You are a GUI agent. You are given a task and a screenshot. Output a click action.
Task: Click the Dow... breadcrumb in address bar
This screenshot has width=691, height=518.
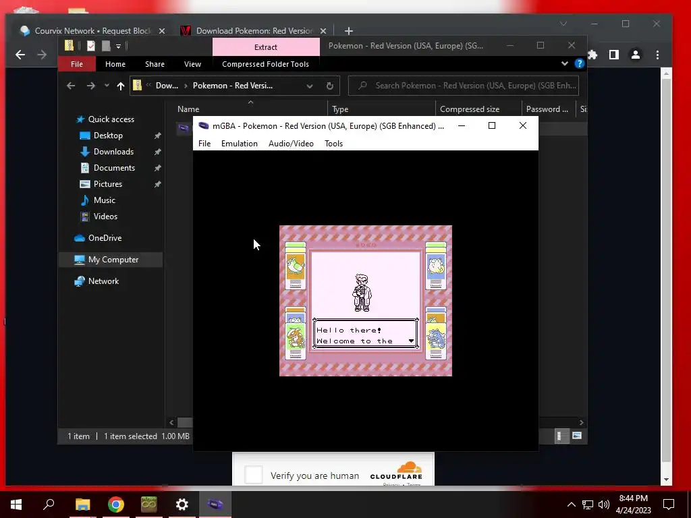click(167, 86)
